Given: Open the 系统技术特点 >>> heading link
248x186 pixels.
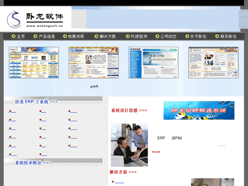Looking at the screenshot, I should (33, 163).
